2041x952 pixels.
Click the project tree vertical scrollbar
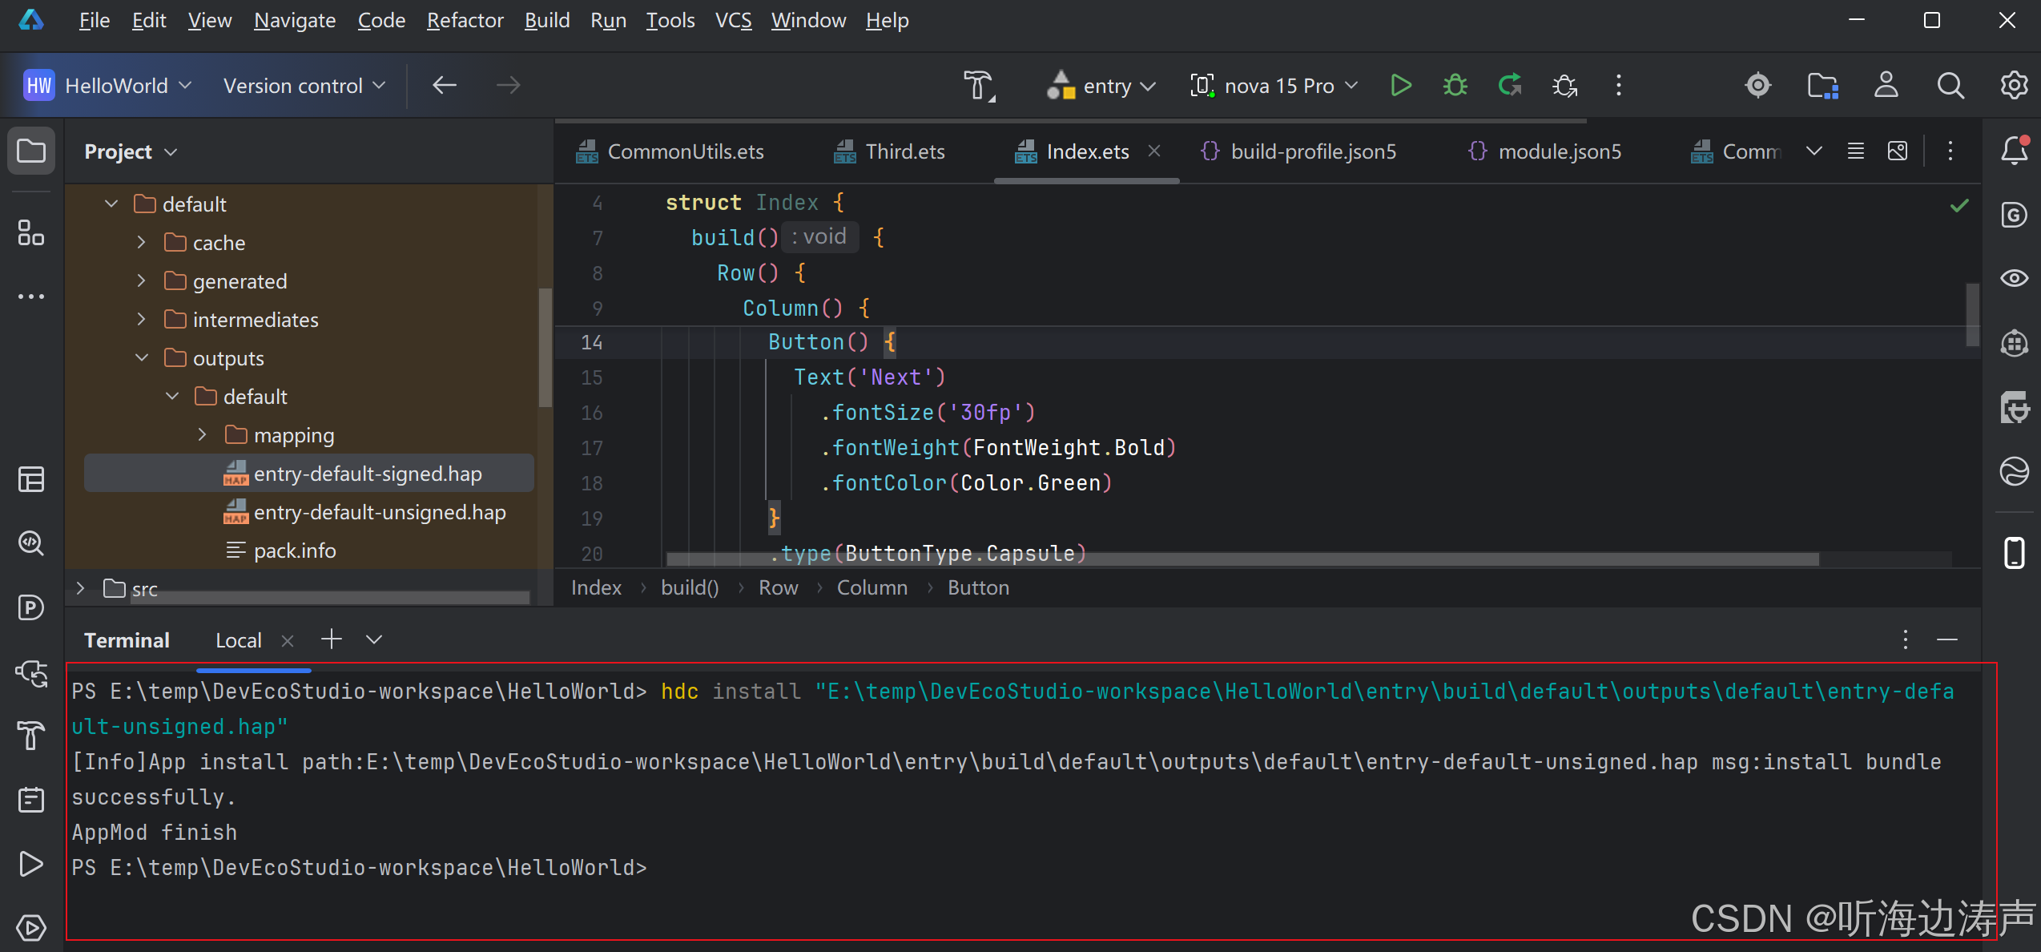[x=545, y=348]
